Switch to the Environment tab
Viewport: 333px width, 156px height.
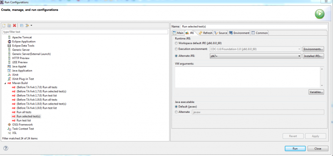click(239, 33)
